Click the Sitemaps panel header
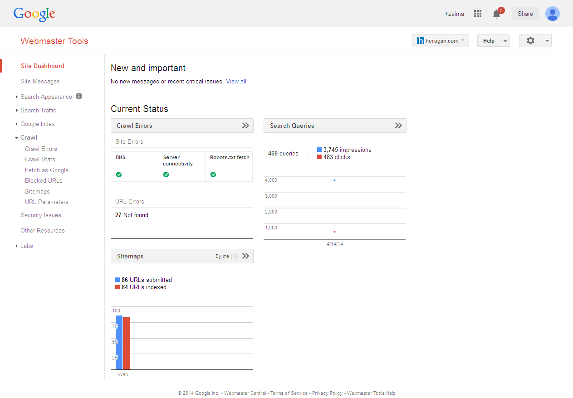Viewport: 573px width, 398px height. click(x=182, y=256)
